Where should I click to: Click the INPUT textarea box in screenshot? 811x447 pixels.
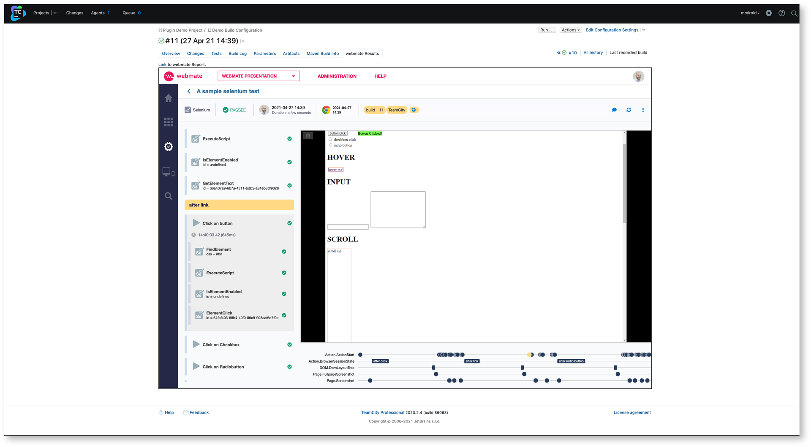(398, 210)
